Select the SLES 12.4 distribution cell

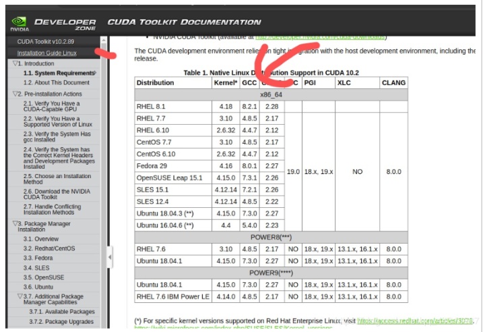coord(173,202)
